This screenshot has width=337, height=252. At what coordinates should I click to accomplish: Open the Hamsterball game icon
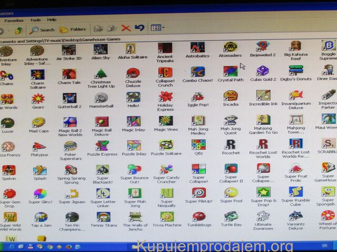(101, 98)
